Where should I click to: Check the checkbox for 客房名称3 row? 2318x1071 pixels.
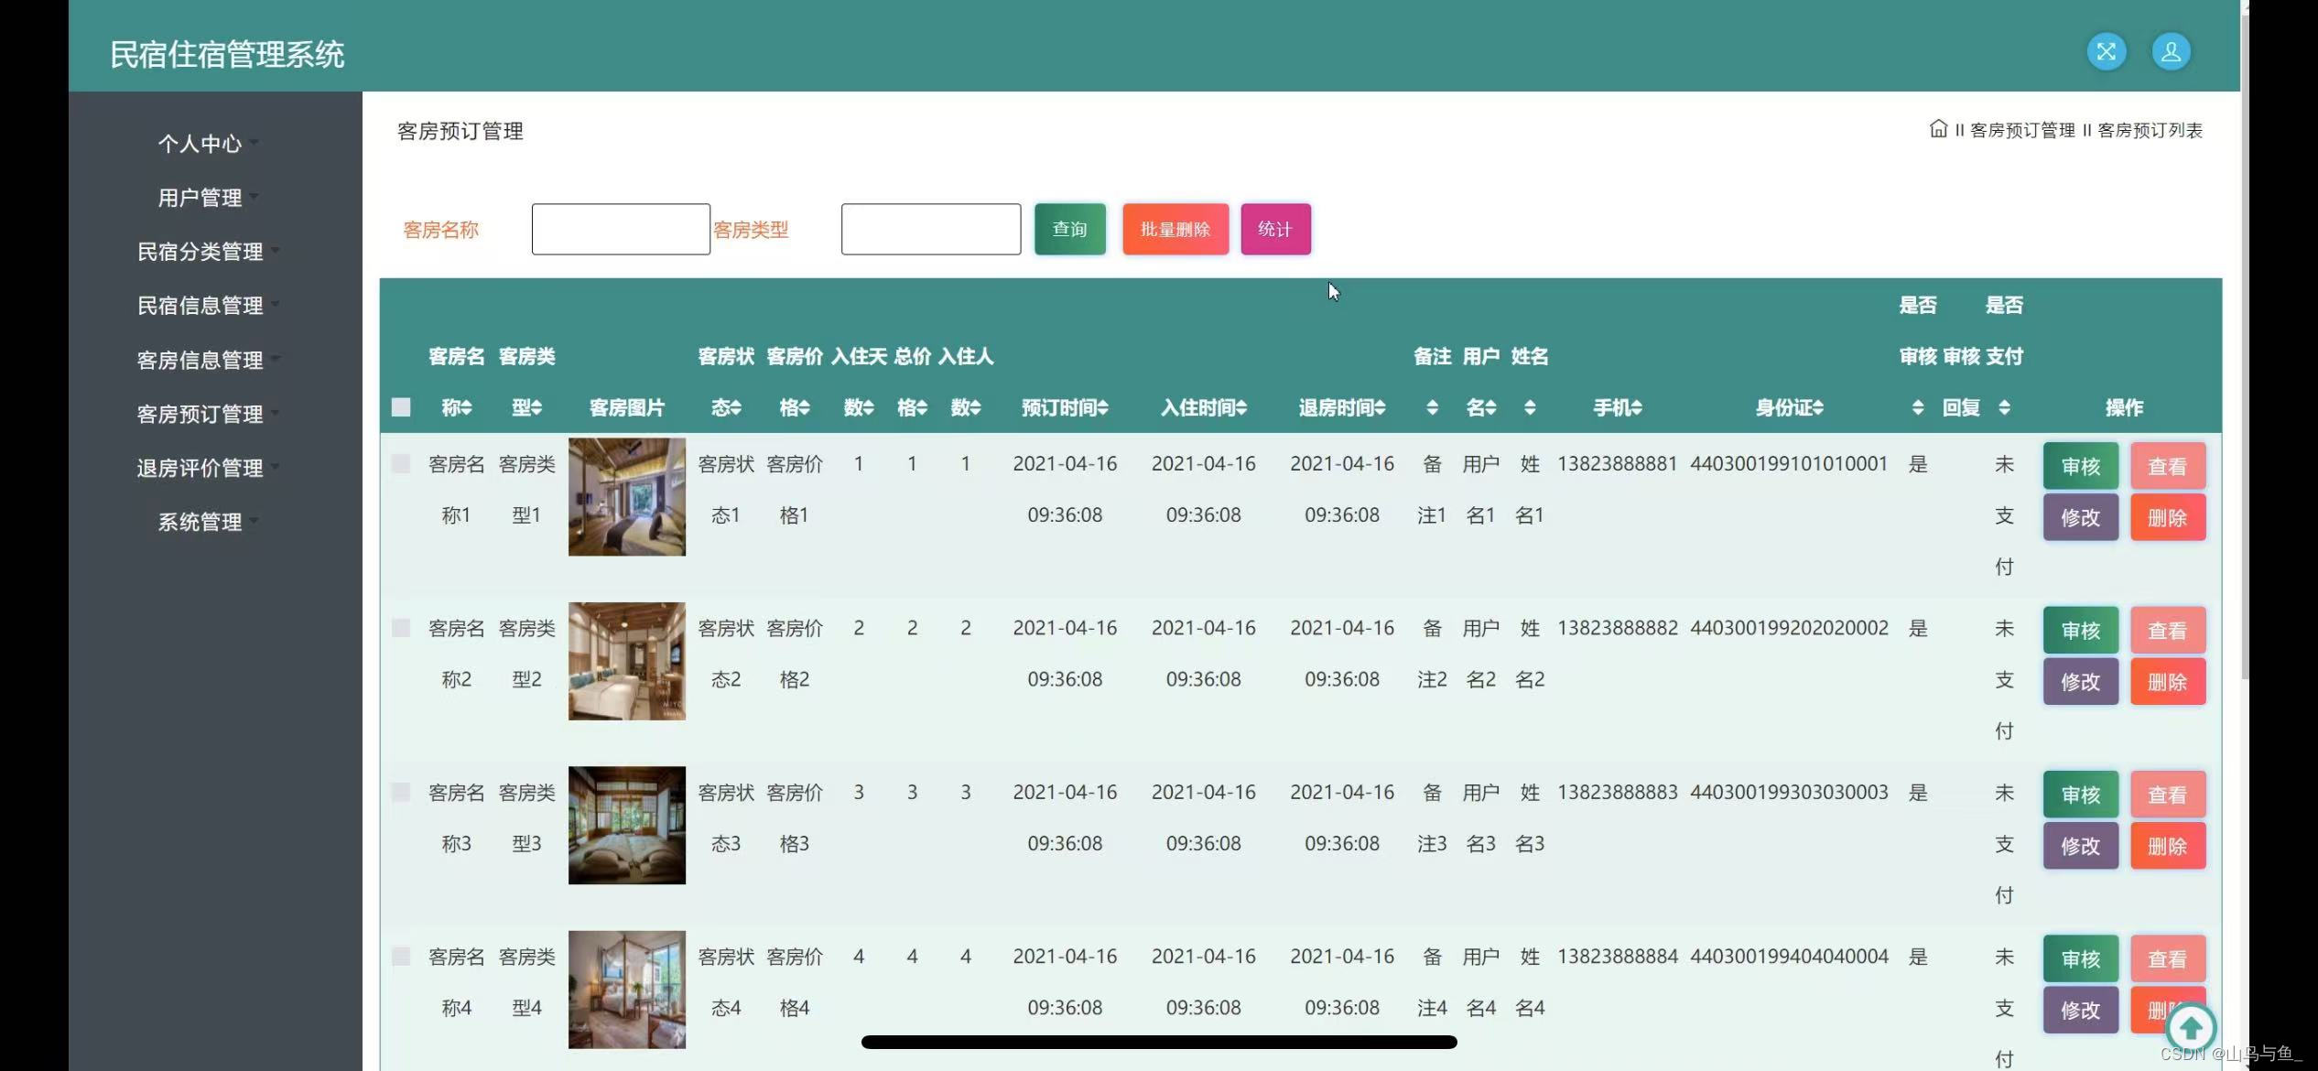click(401, 793)
